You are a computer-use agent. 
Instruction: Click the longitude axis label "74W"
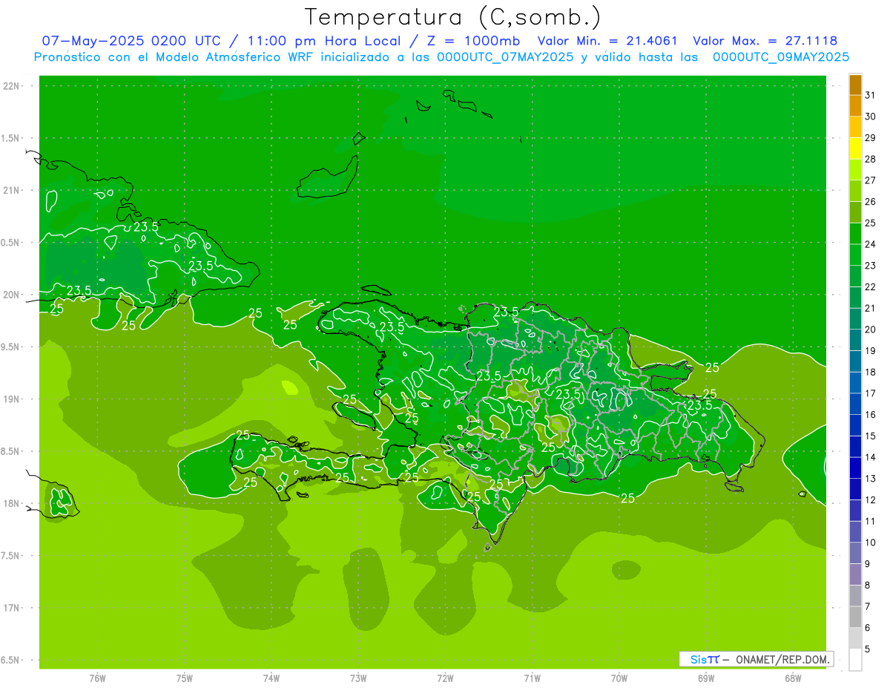(271, 678)
